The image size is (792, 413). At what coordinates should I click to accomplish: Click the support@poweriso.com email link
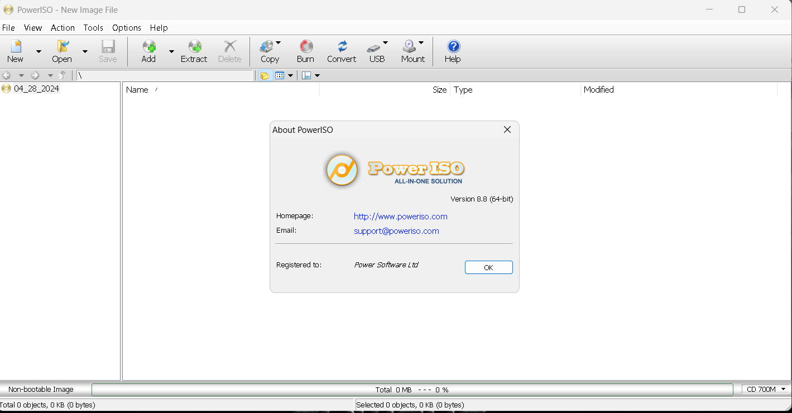(x=396, y=231)
